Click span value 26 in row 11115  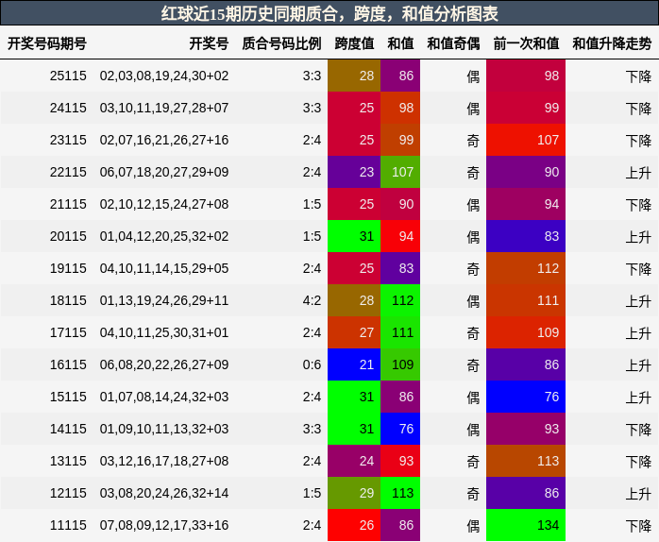pyautogui.click(x=354, y=525)
